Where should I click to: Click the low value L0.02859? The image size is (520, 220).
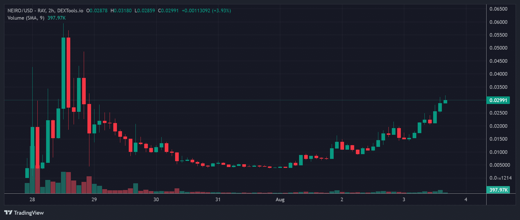[145, 11]
